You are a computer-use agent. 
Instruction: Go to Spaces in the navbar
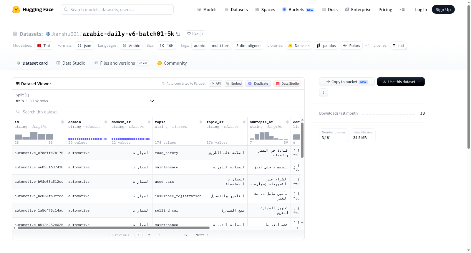click(x=265, y=9)
